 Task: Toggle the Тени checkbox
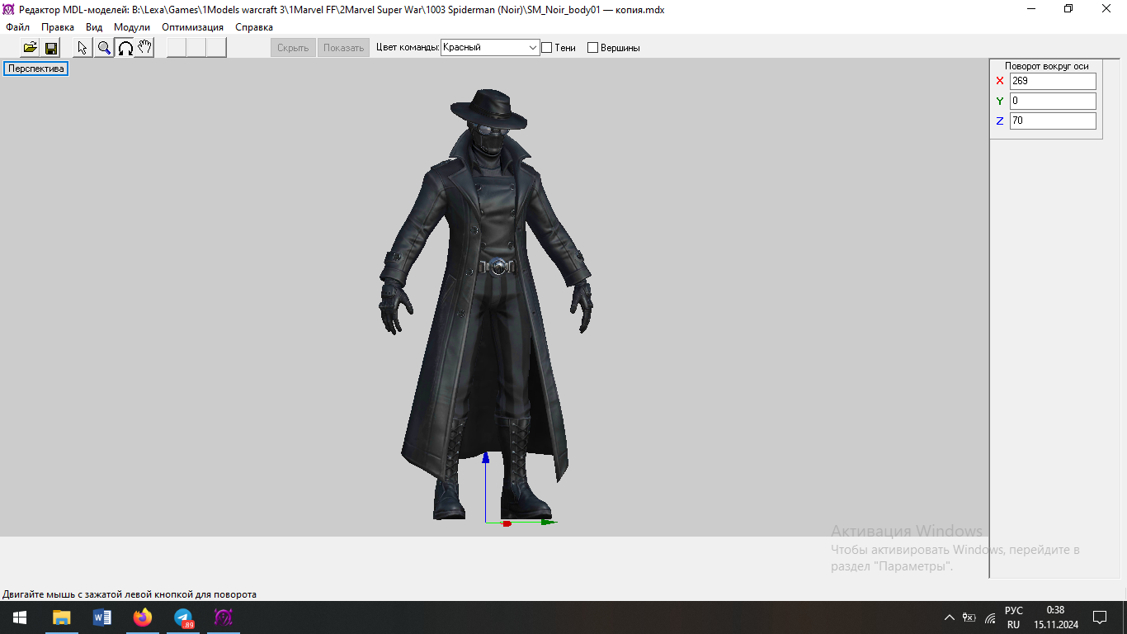[x=546, y=48]
